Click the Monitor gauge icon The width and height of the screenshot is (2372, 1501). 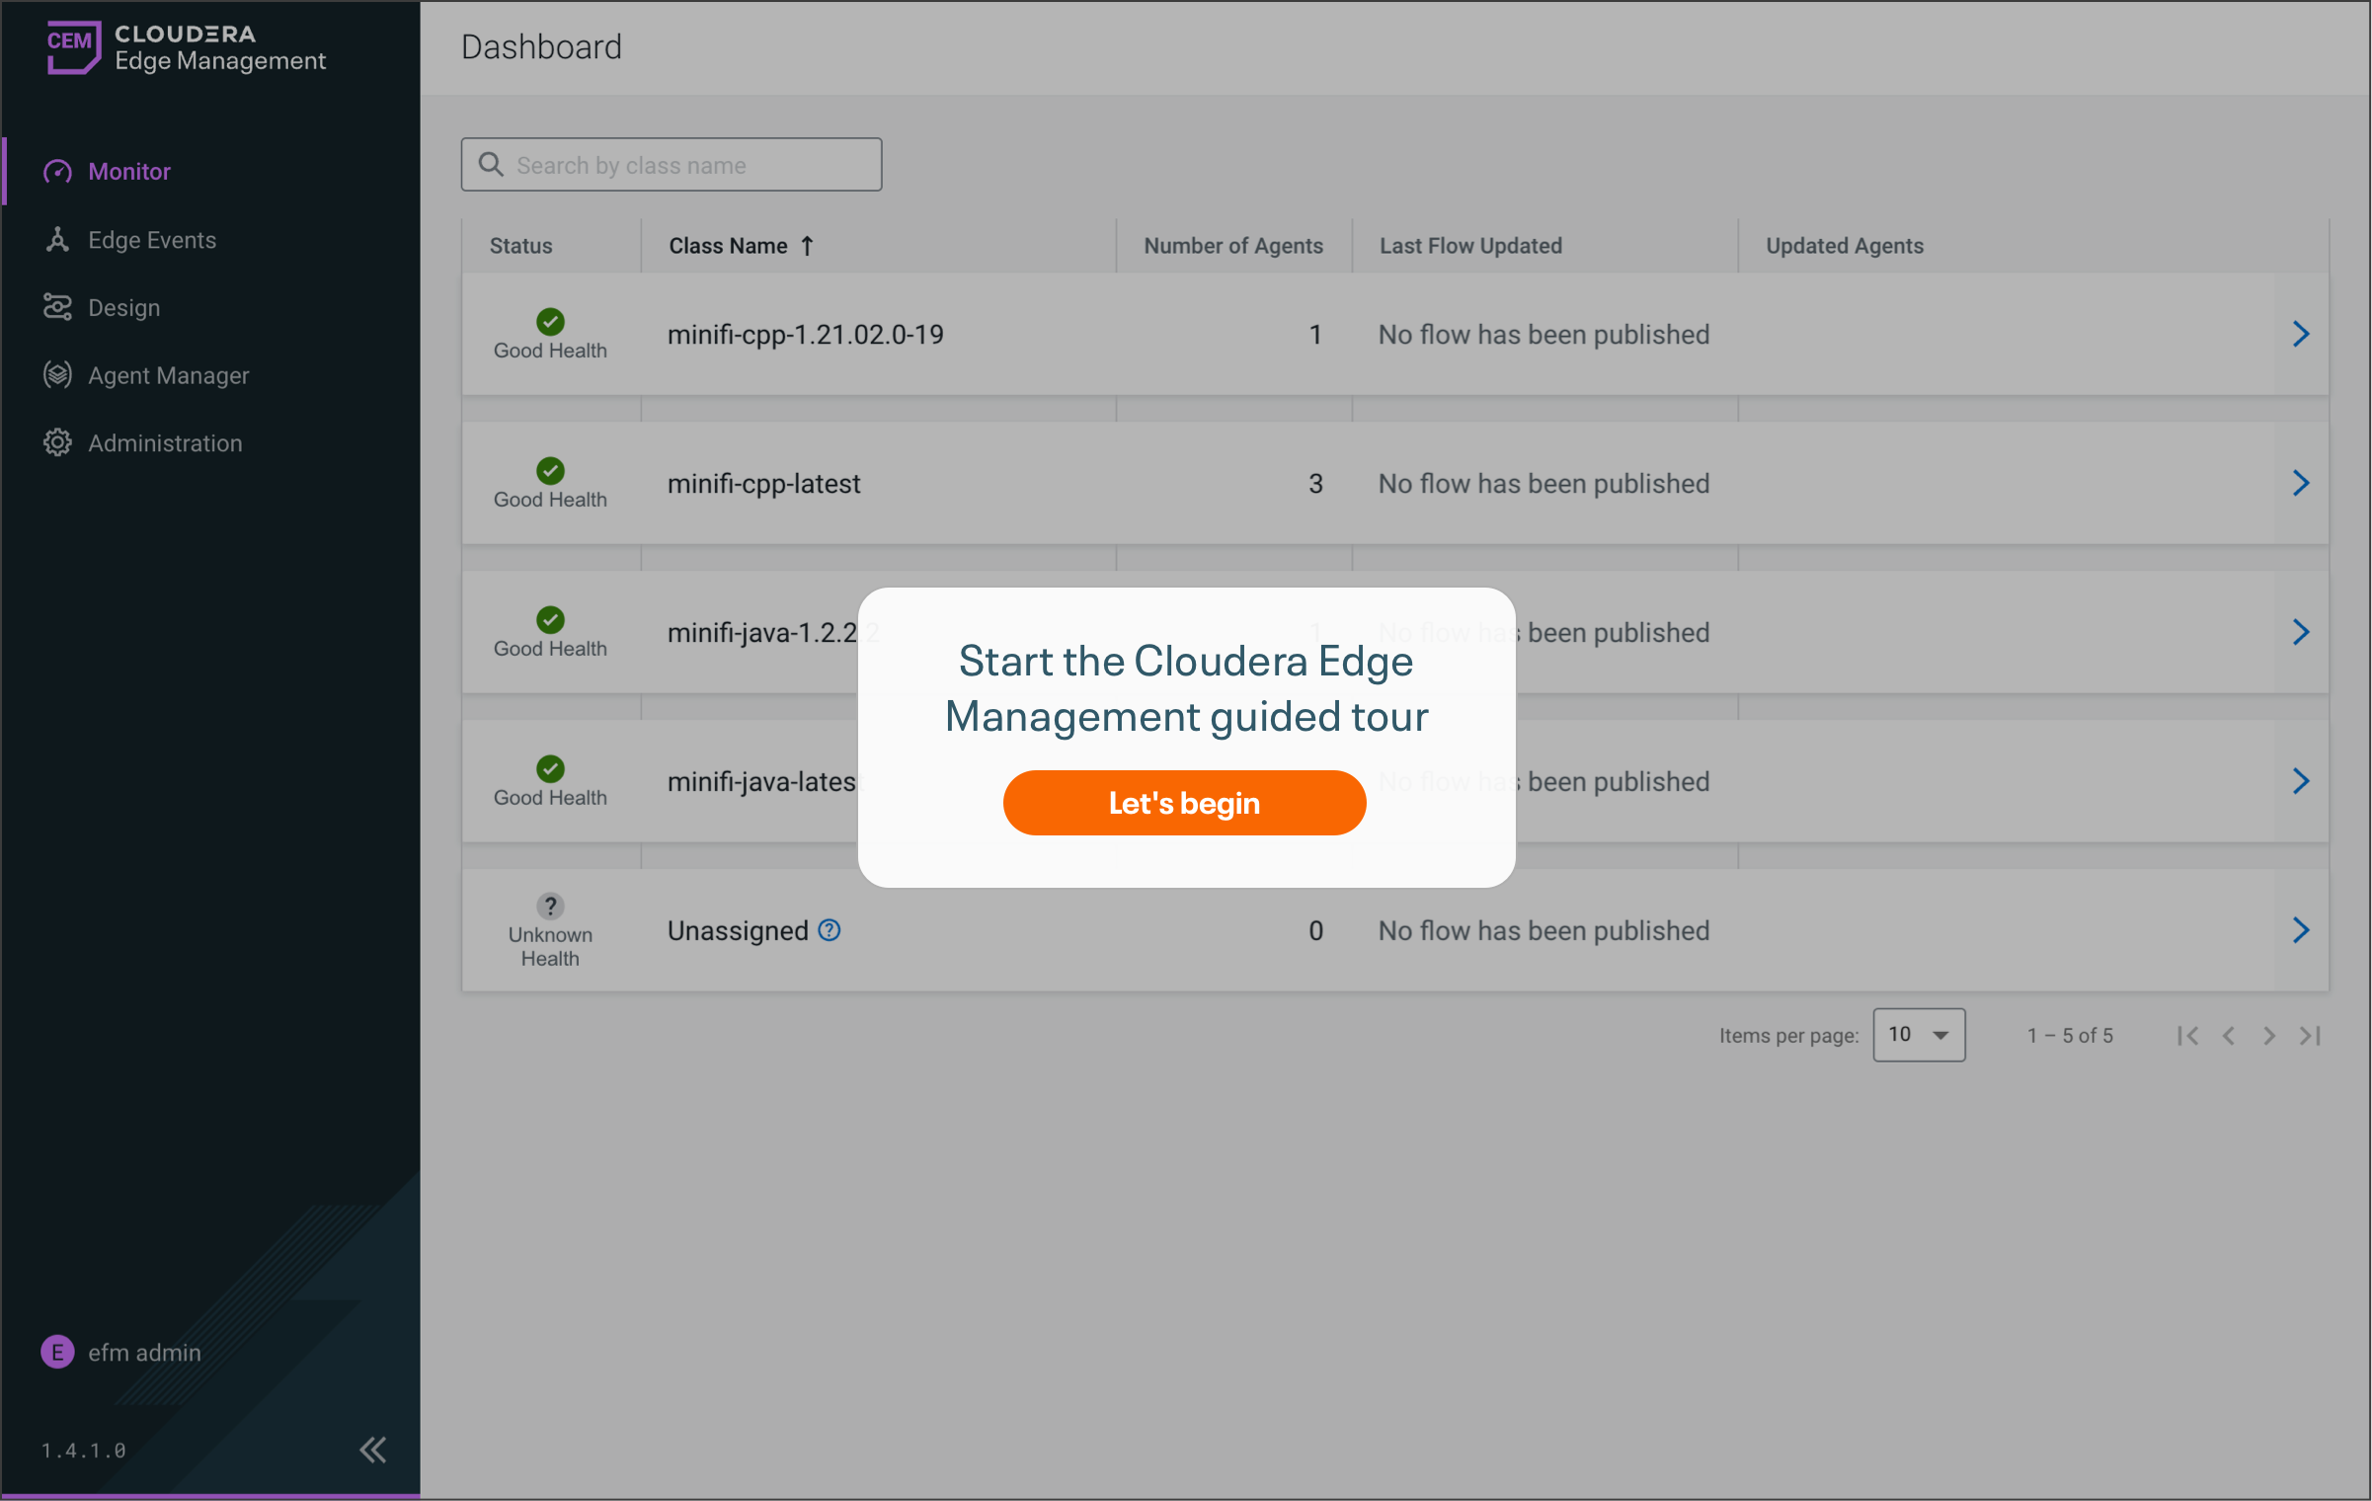coord(57,172)
